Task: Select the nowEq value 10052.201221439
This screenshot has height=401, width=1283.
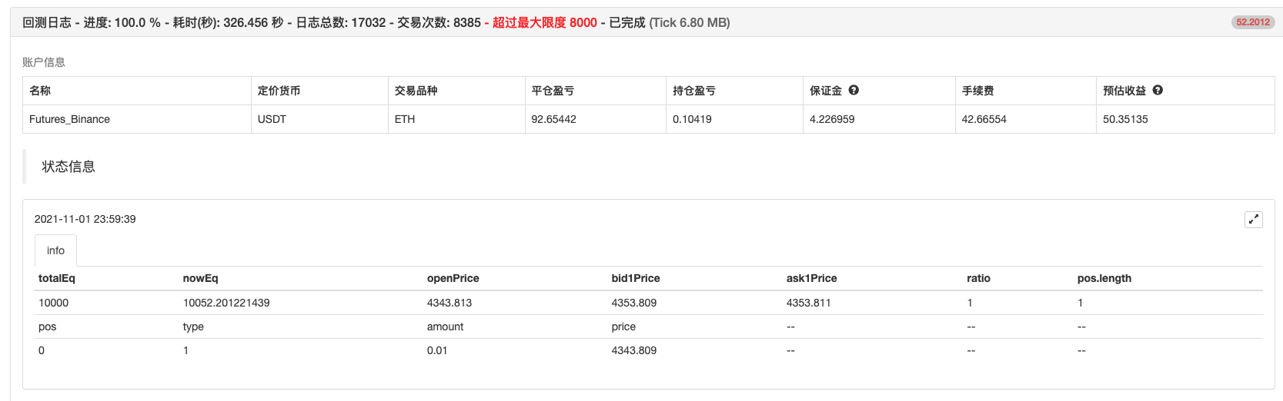Action: (226, 303)
